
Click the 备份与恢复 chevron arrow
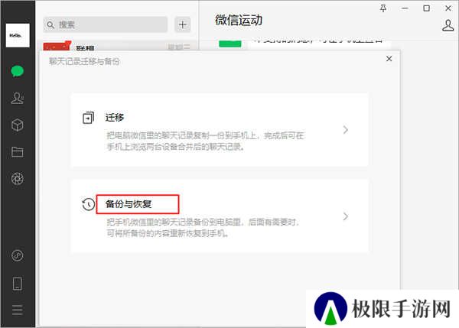click(346, 216)
